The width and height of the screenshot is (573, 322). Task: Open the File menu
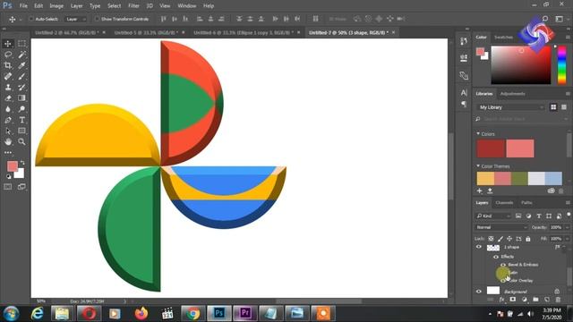[x=23, y=6]
